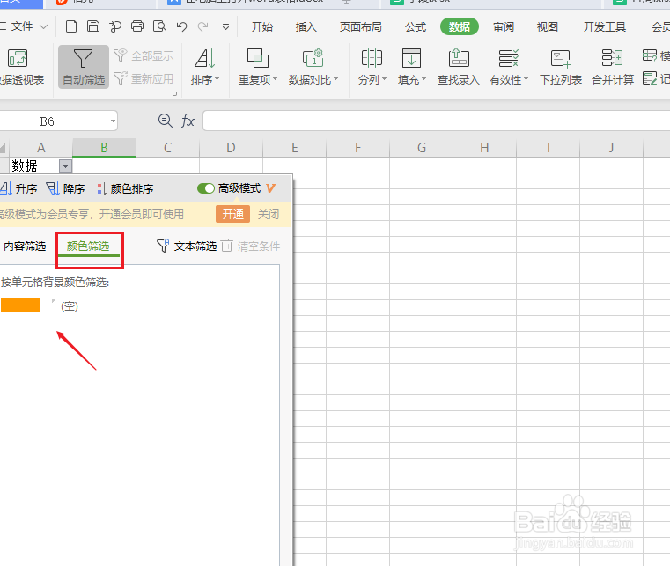Click the fx insert function icon
The width and height of the screenshot is (670, 566).
[x=188, y=121]
